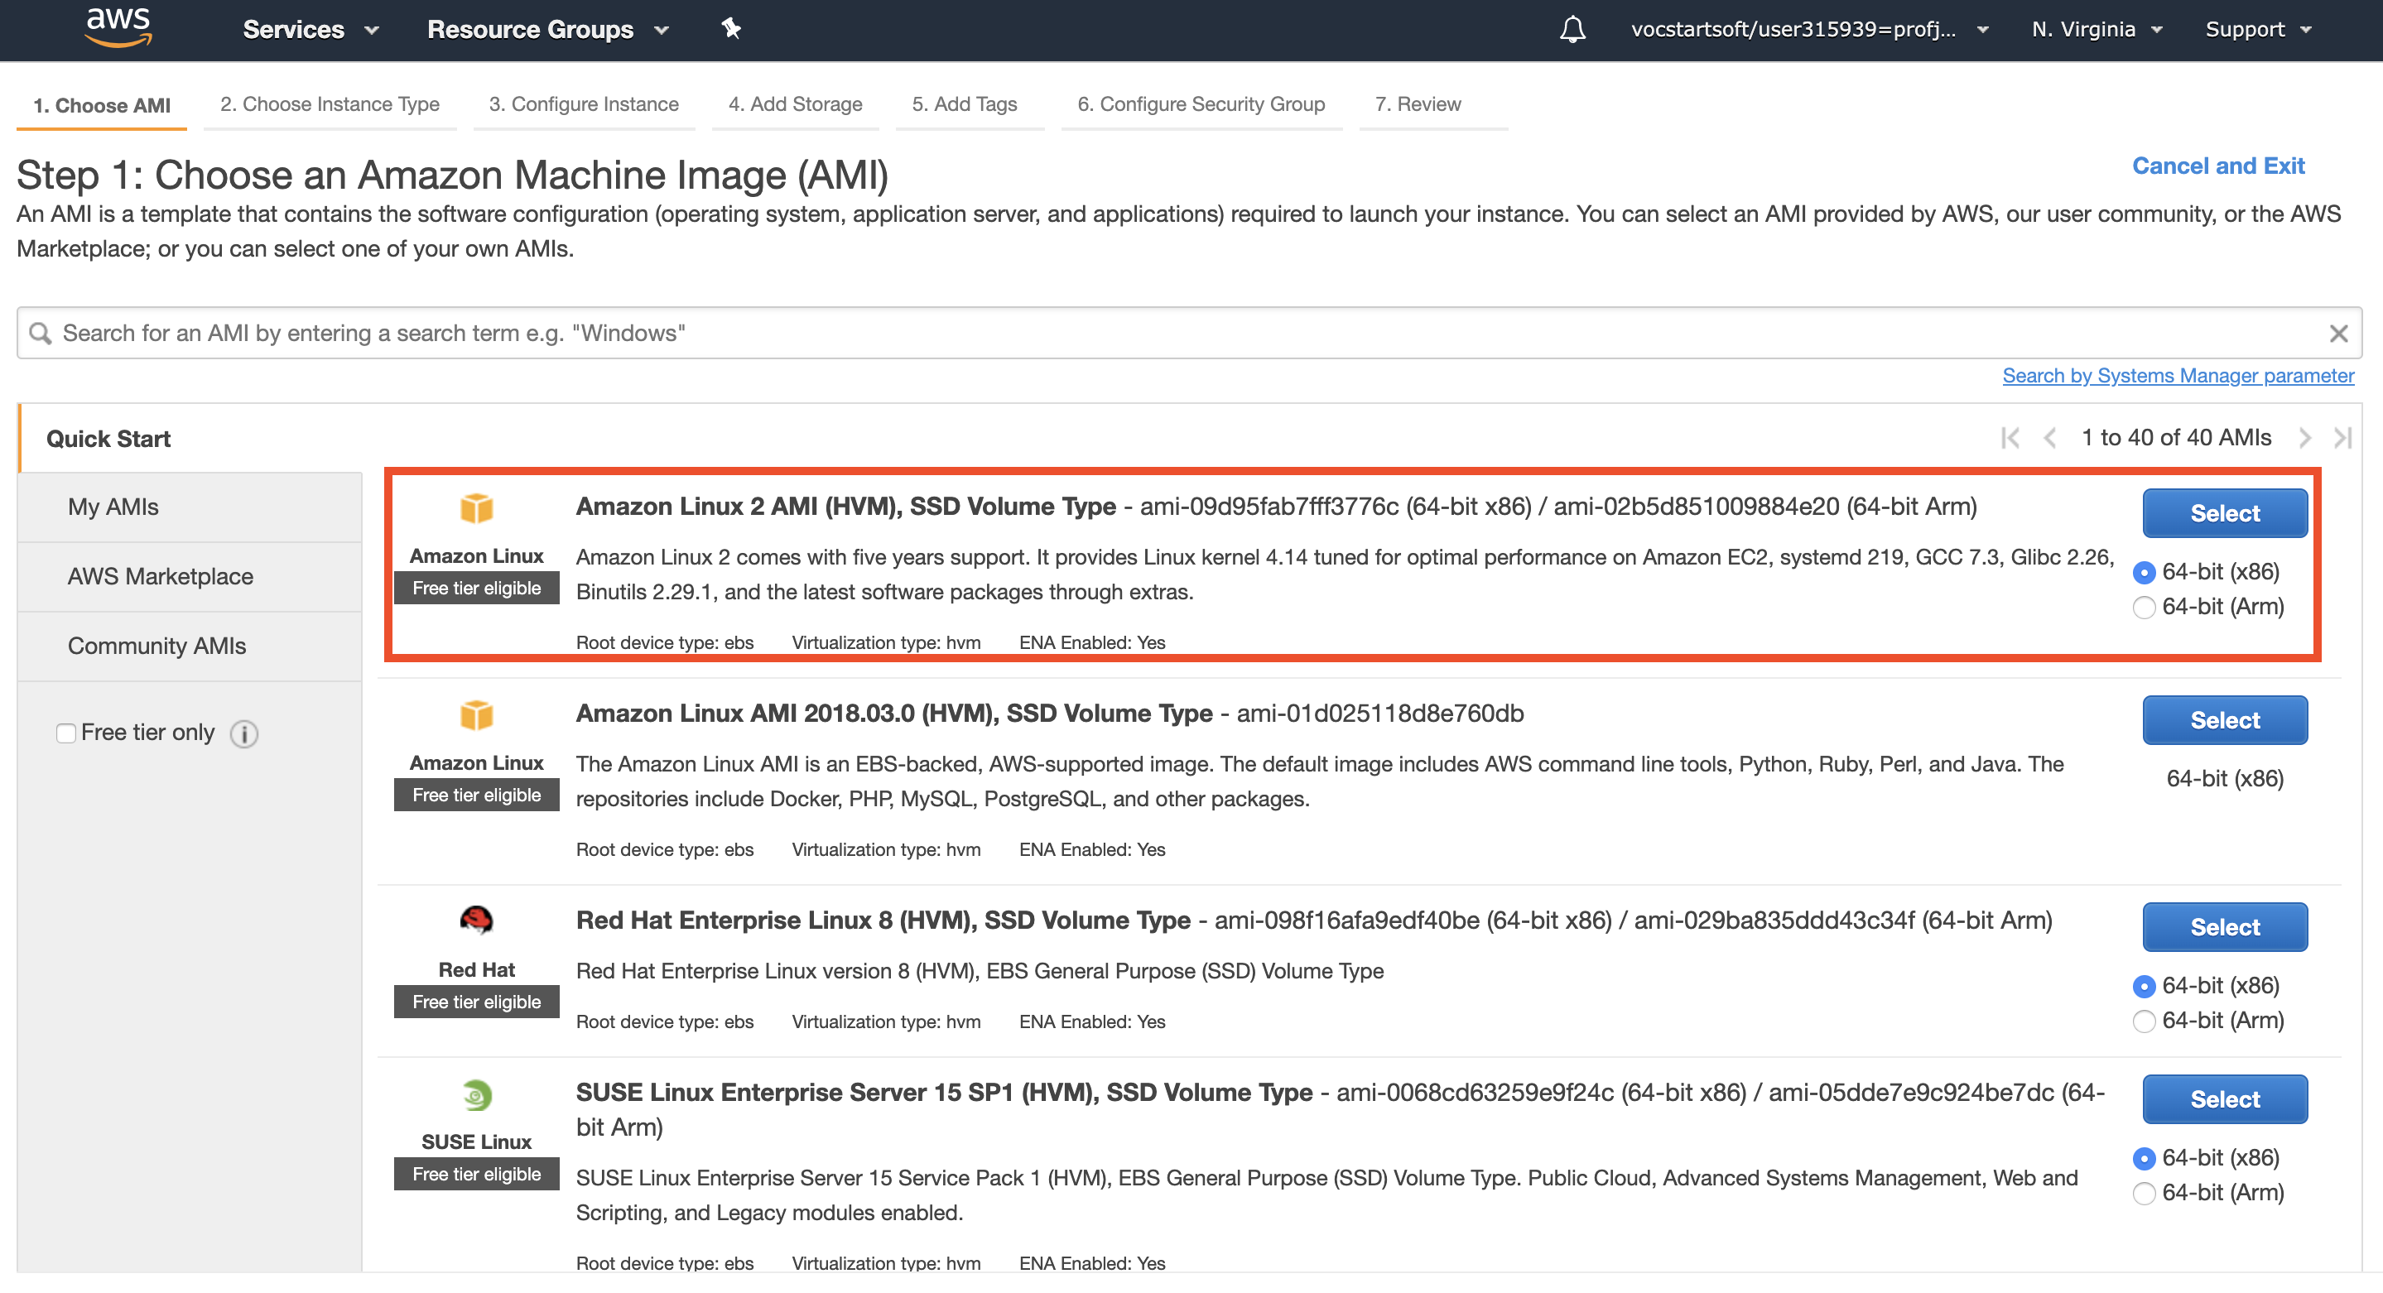Jump to the last page of AMIs
The width and height of the screenshot is (2383, 1293).
(2342, 439)
